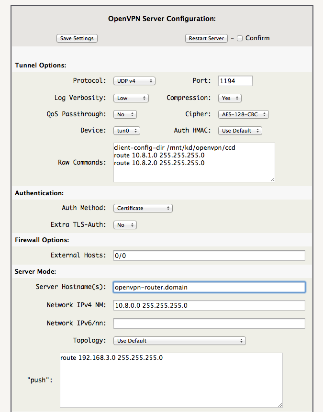Open the Protocol dropdown showing UDP v4
323x412 pixels.
click(134, 81)
